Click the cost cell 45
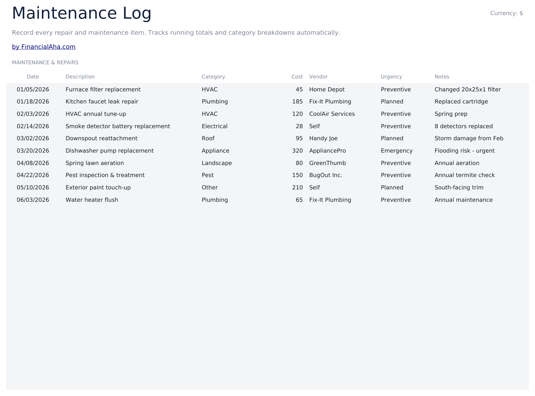This screenshot has height=396, width=535. coord(299,90)
